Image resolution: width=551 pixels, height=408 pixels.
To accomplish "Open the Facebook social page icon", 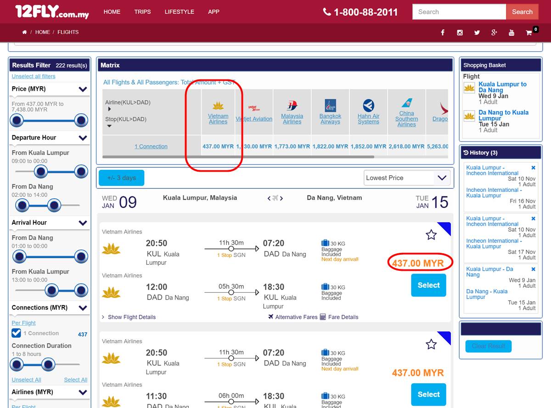I will [x=443, y=33].
